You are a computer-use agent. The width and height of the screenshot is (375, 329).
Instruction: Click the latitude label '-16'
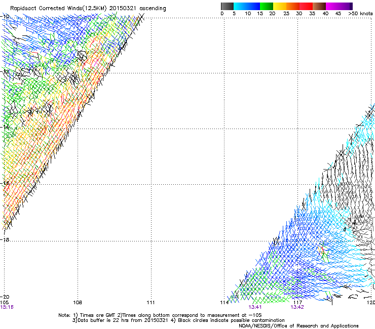tap(5, 183)
